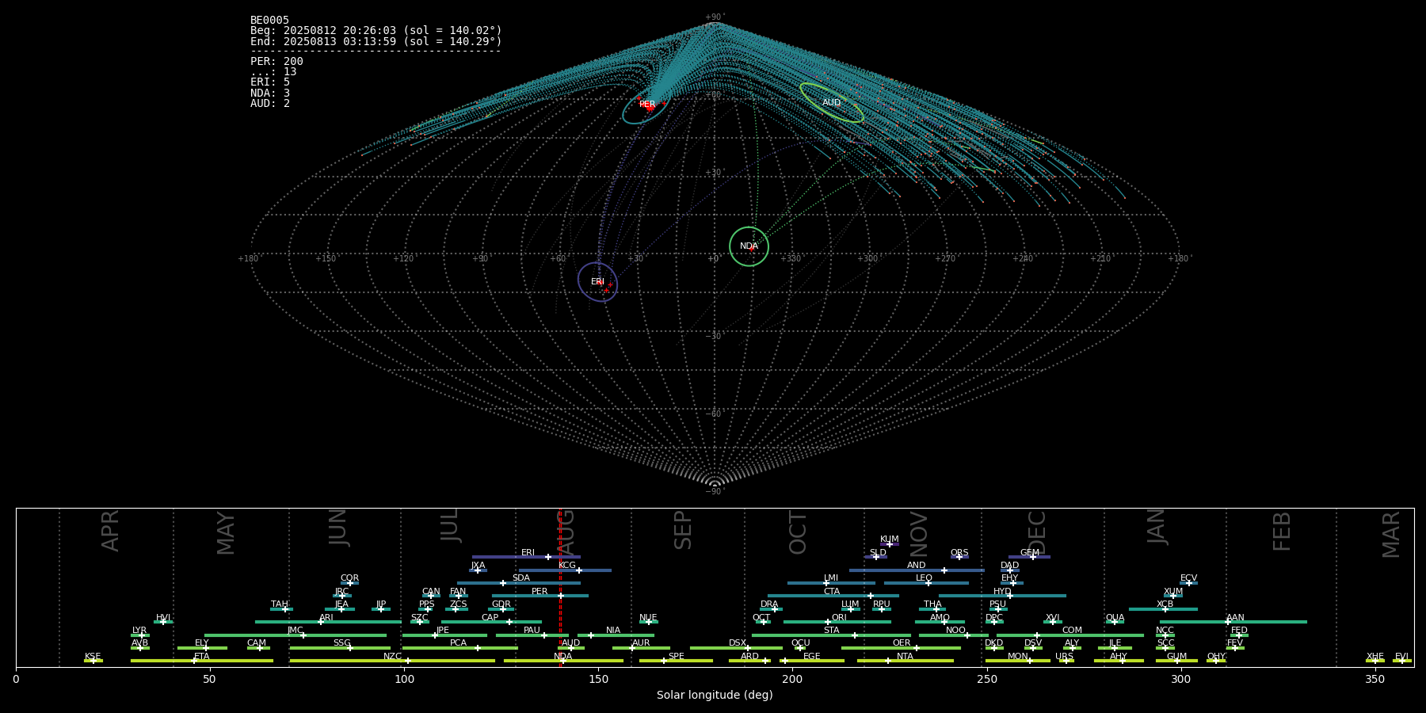Select the ERI radiant circle on the sky map
Viewport: 1426px width, 713px height.
(597, 282)
